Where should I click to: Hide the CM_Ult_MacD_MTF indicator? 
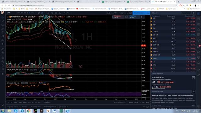pyautogui.click(x=31, y=70)
